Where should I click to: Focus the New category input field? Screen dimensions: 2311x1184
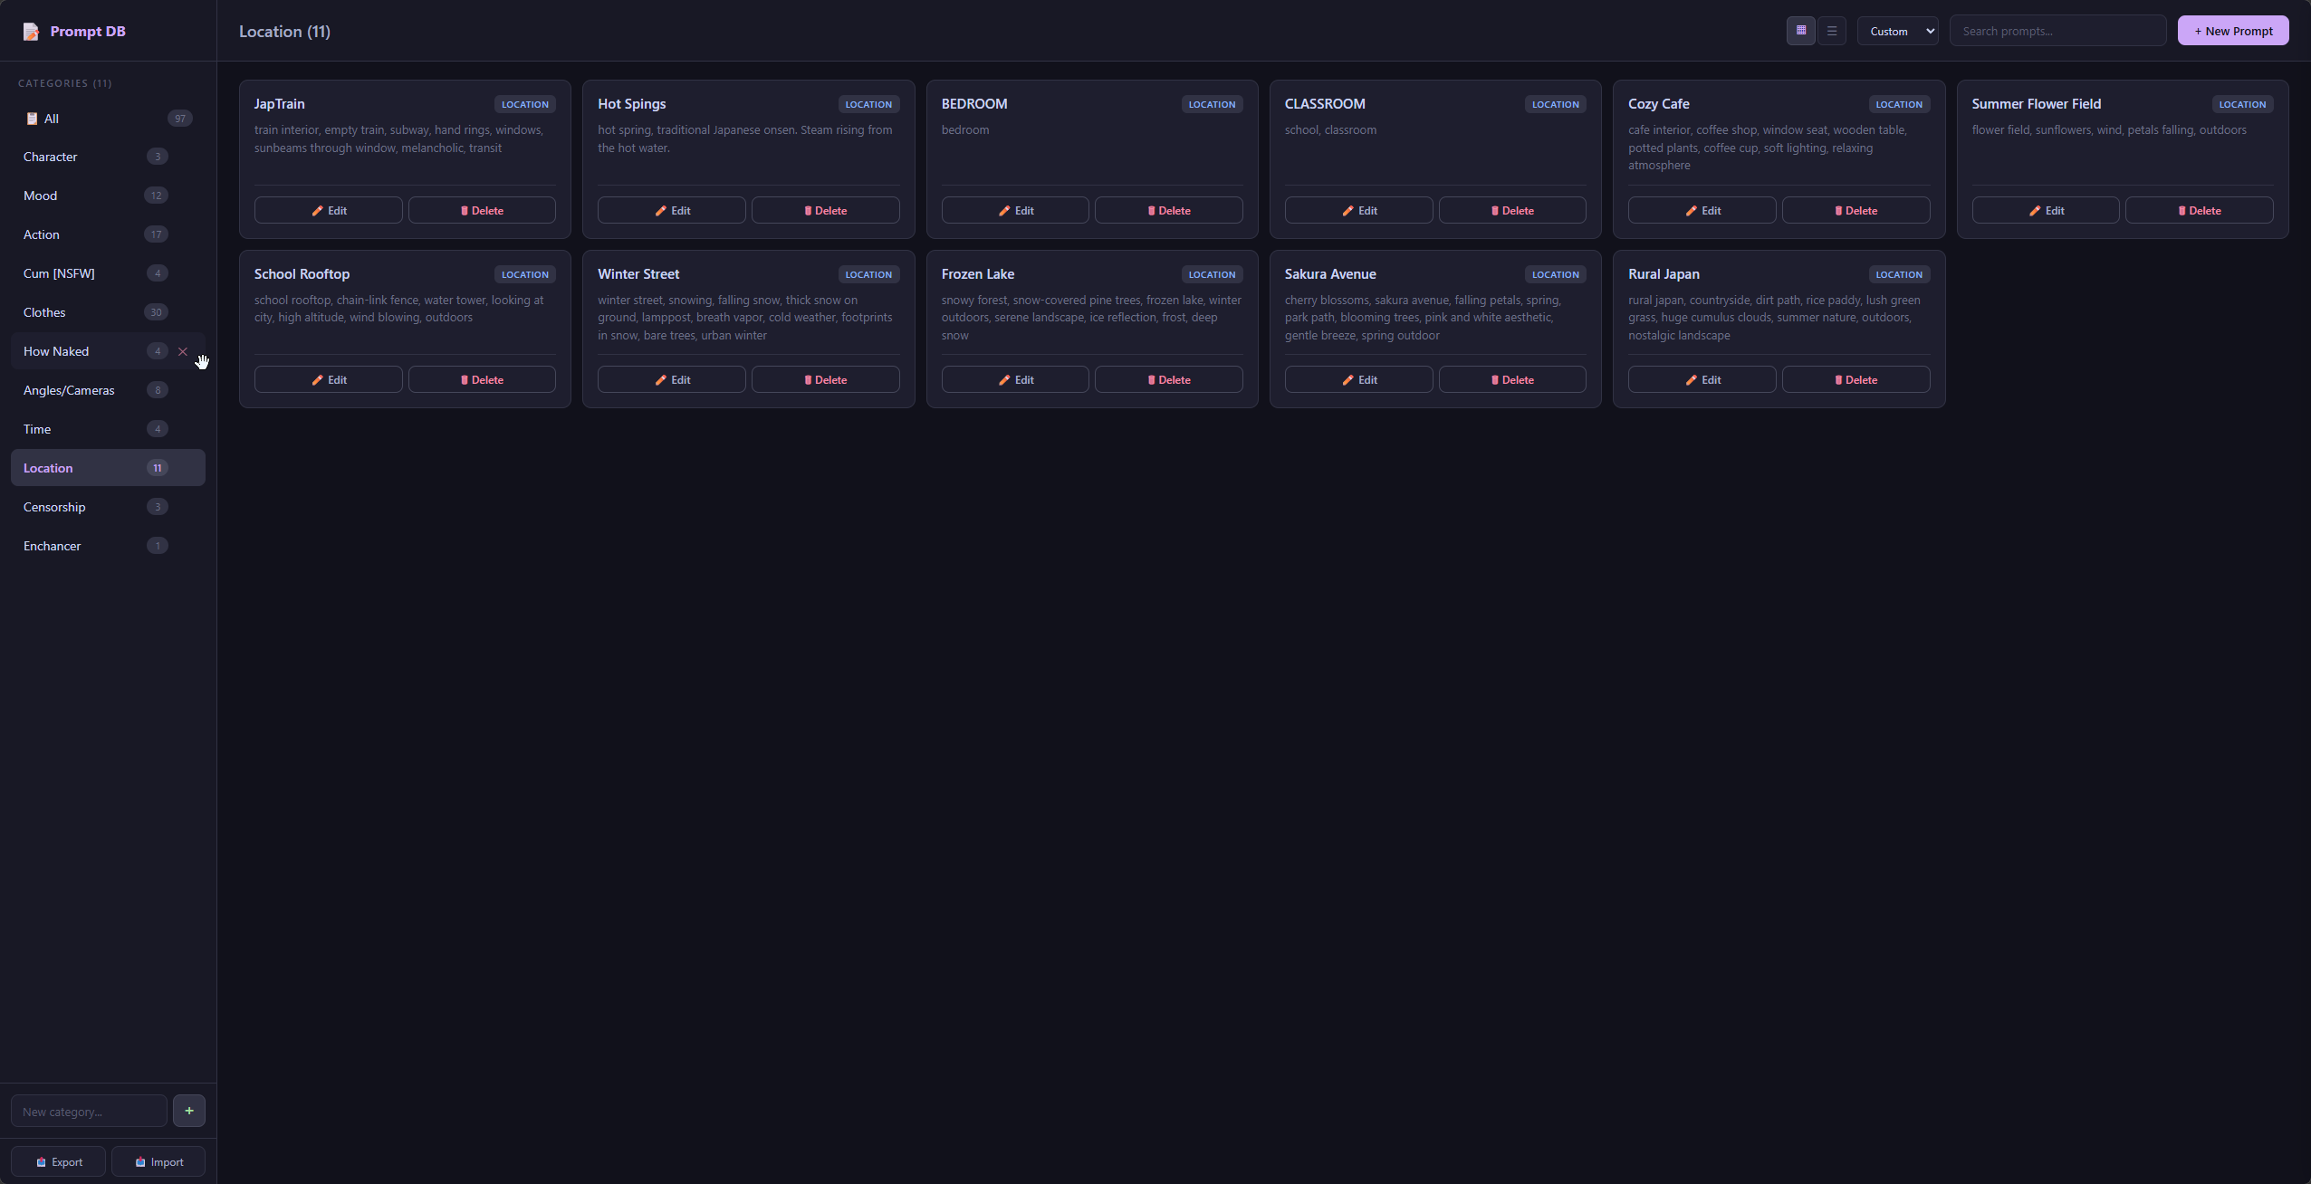[x=89, y=1112]
